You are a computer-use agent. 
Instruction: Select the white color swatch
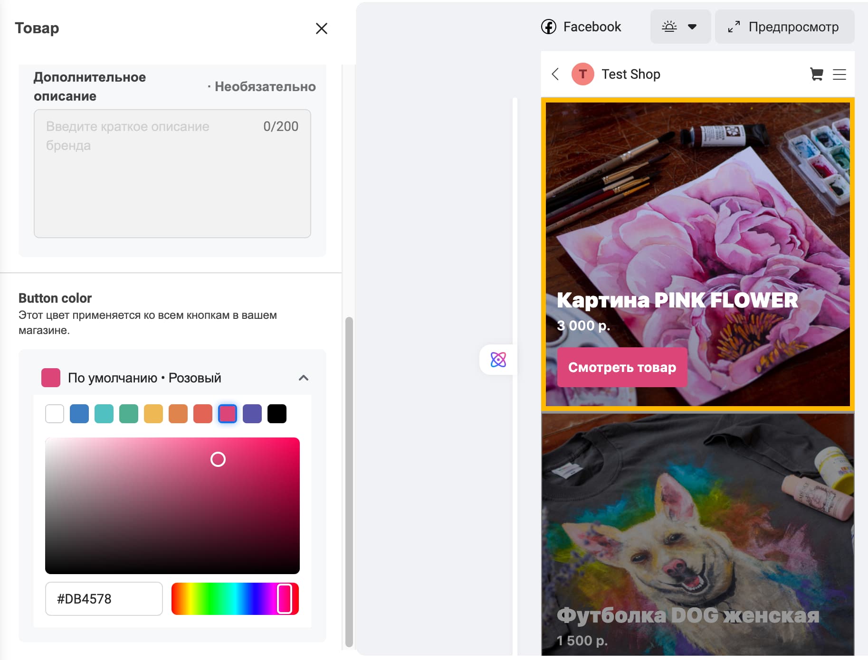pyautogui.click(x=55, y=414)
